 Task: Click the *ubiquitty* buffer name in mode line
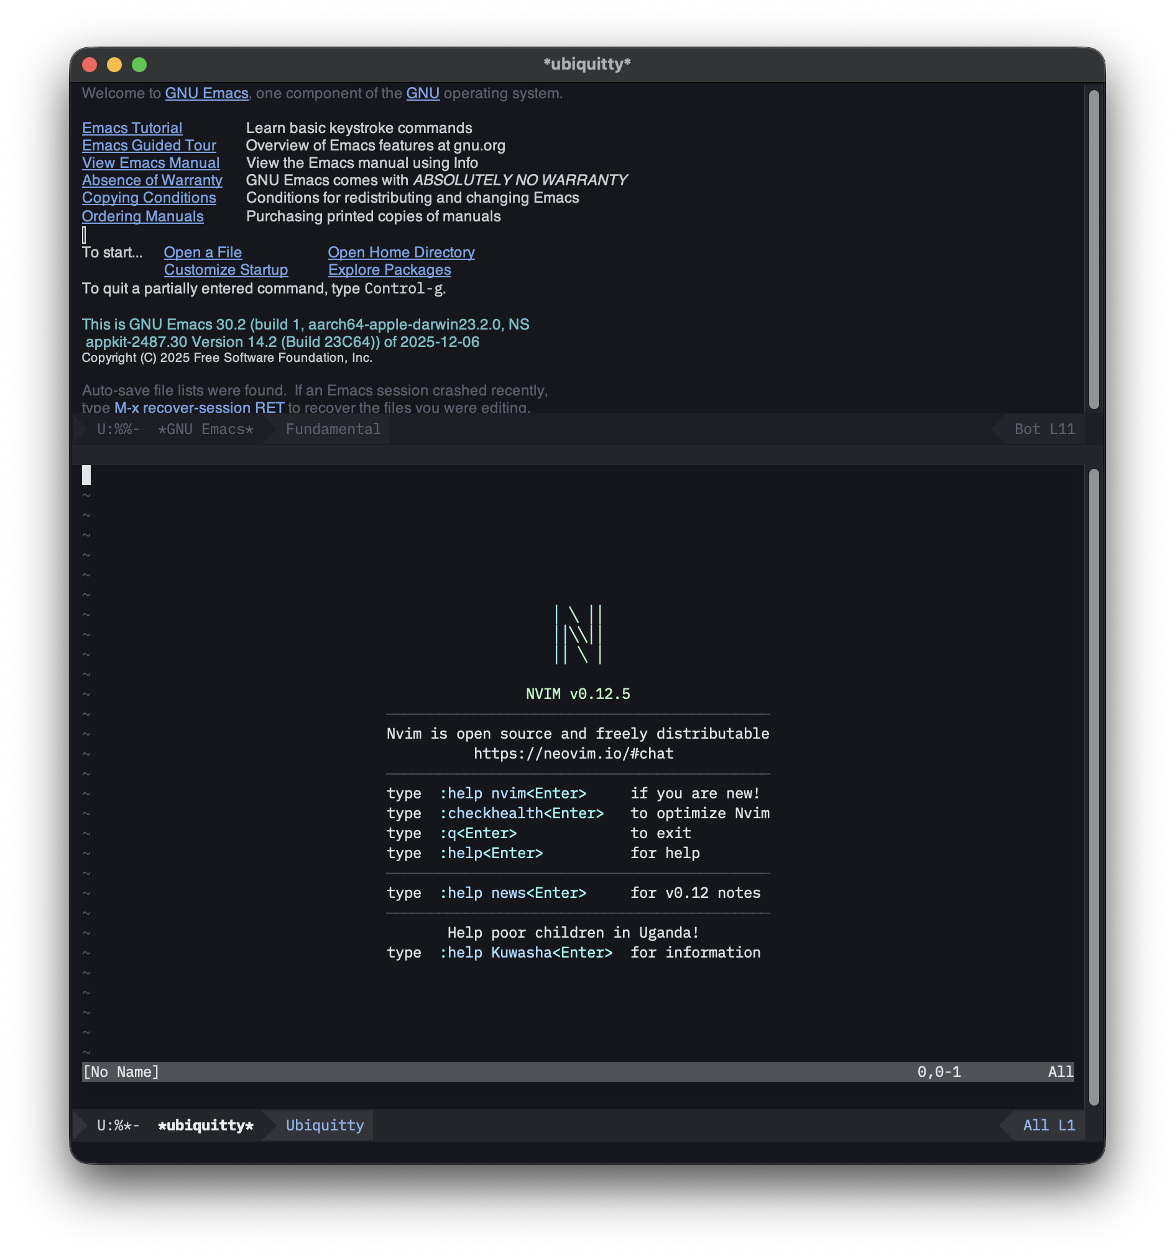click(205, 1125)
